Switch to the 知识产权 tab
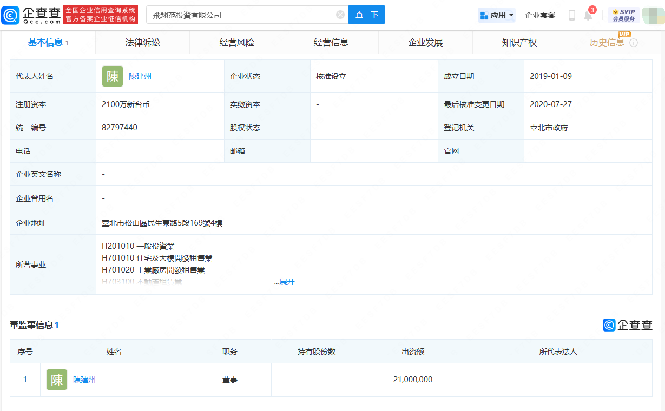Viewport: 665px width, 411px height. pyautogui.click(x=519, y=42)
